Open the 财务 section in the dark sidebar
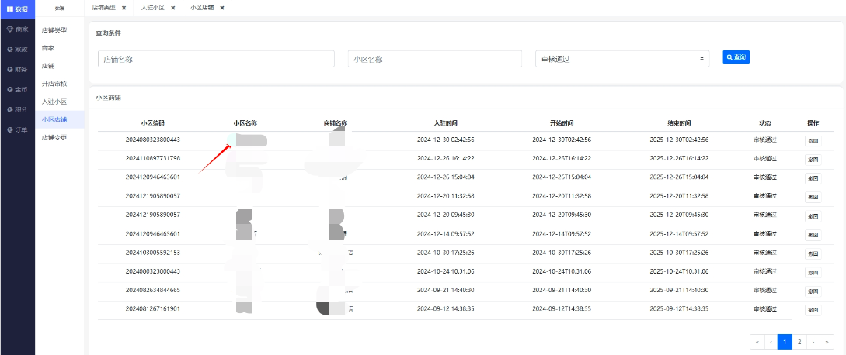 [17, 69]
